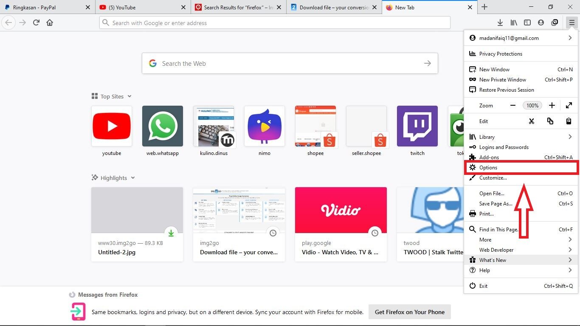Viewport: 580px width, 326px height.
Task: Select Print... from the menu
Action: click(x=521, y=214)
